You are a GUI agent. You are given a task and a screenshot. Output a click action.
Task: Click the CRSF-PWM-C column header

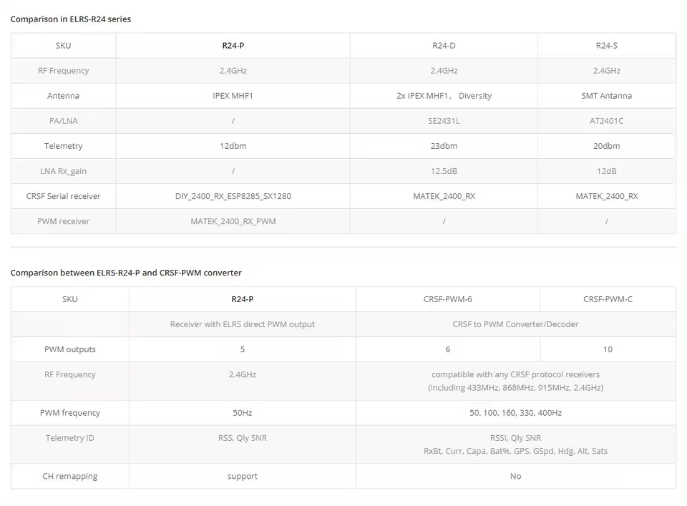[608, 299]
